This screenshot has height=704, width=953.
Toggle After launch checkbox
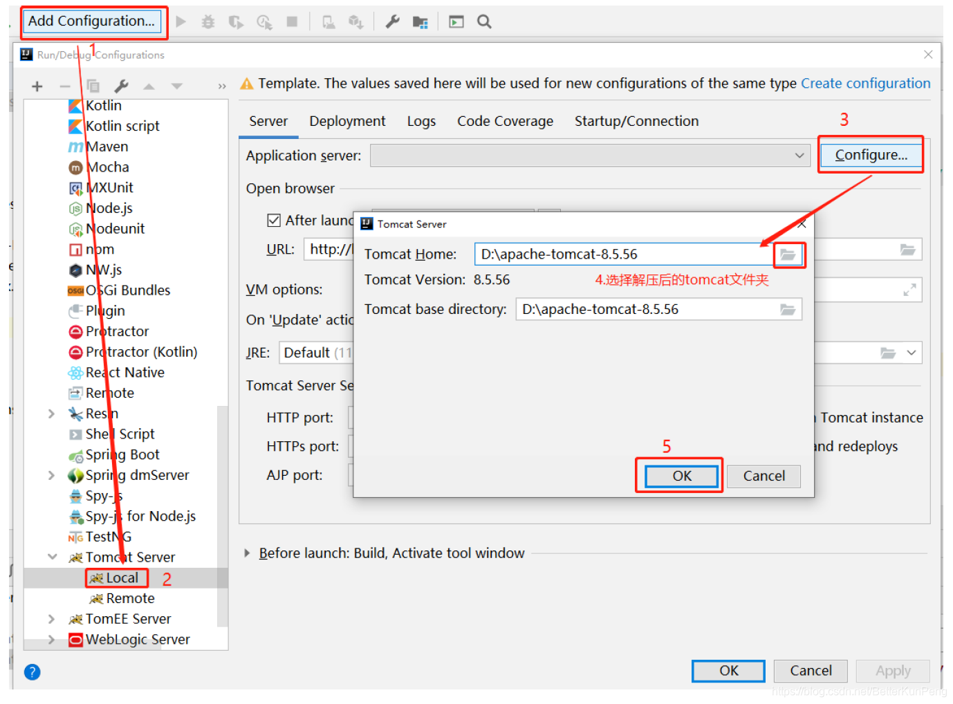pyautogui.click(x=274, y=220)
